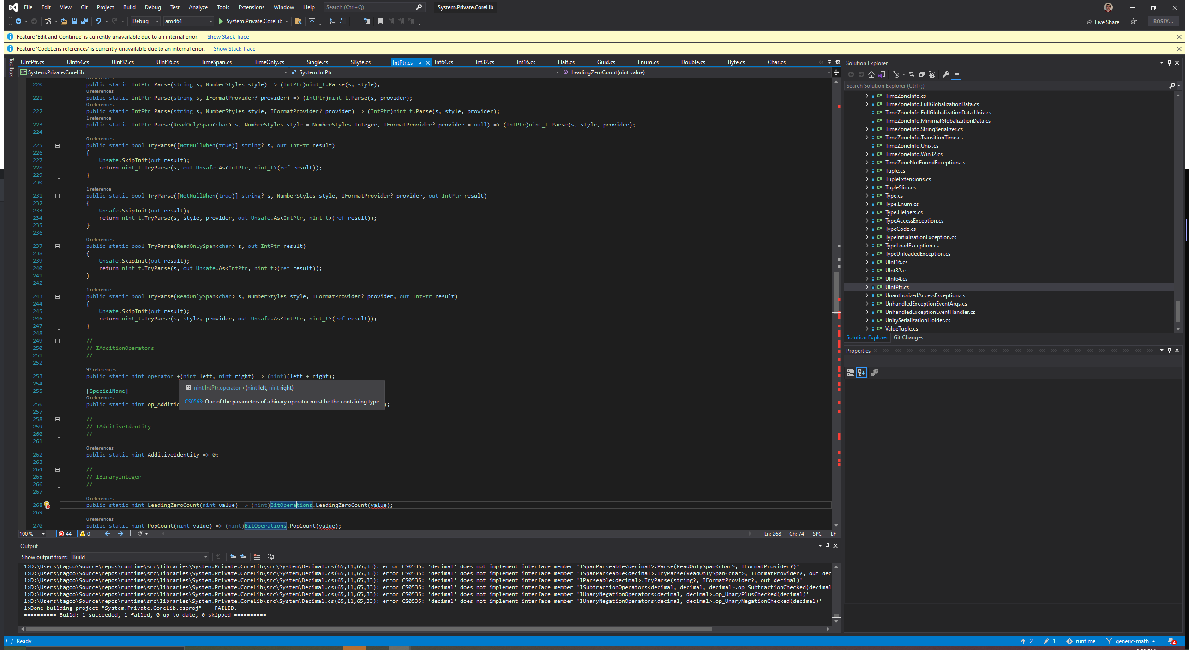Image resolution: width=1189 pixels, height=650 pixels.
Task: Clear all text in the Output window
Action: point(257,557)
